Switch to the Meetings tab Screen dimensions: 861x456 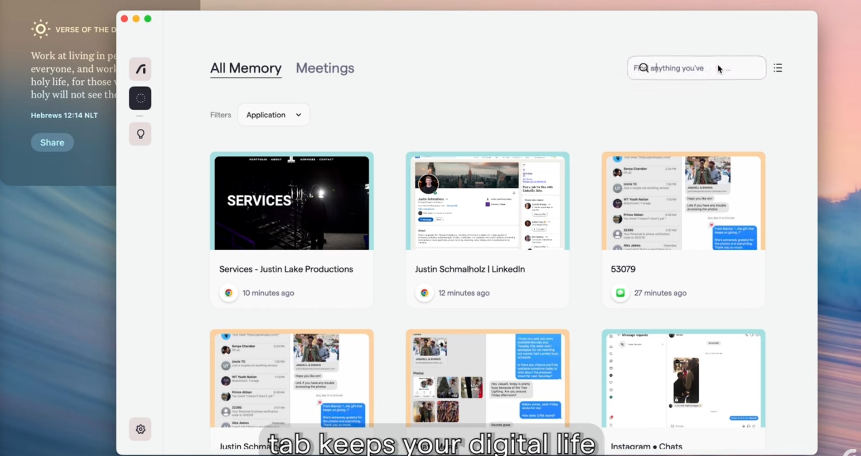pos(325,68)
